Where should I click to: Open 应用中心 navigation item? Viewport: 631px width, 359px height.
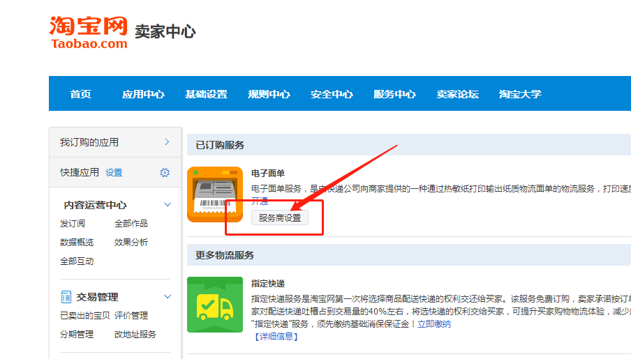click(x=143, y=94)
